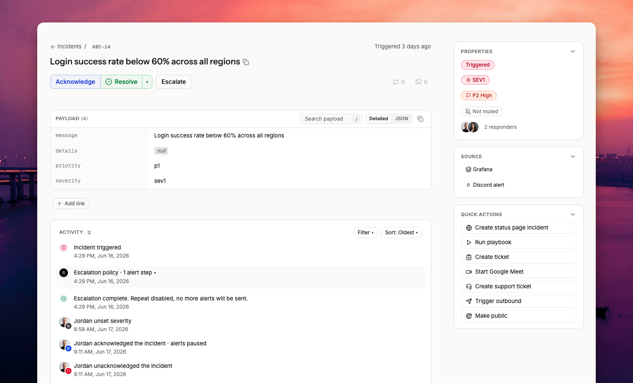The height and width of the screenshot is (383, 633).
Task: Click the headset icon on Create support ticket
Action: click(x=469, y=287)
